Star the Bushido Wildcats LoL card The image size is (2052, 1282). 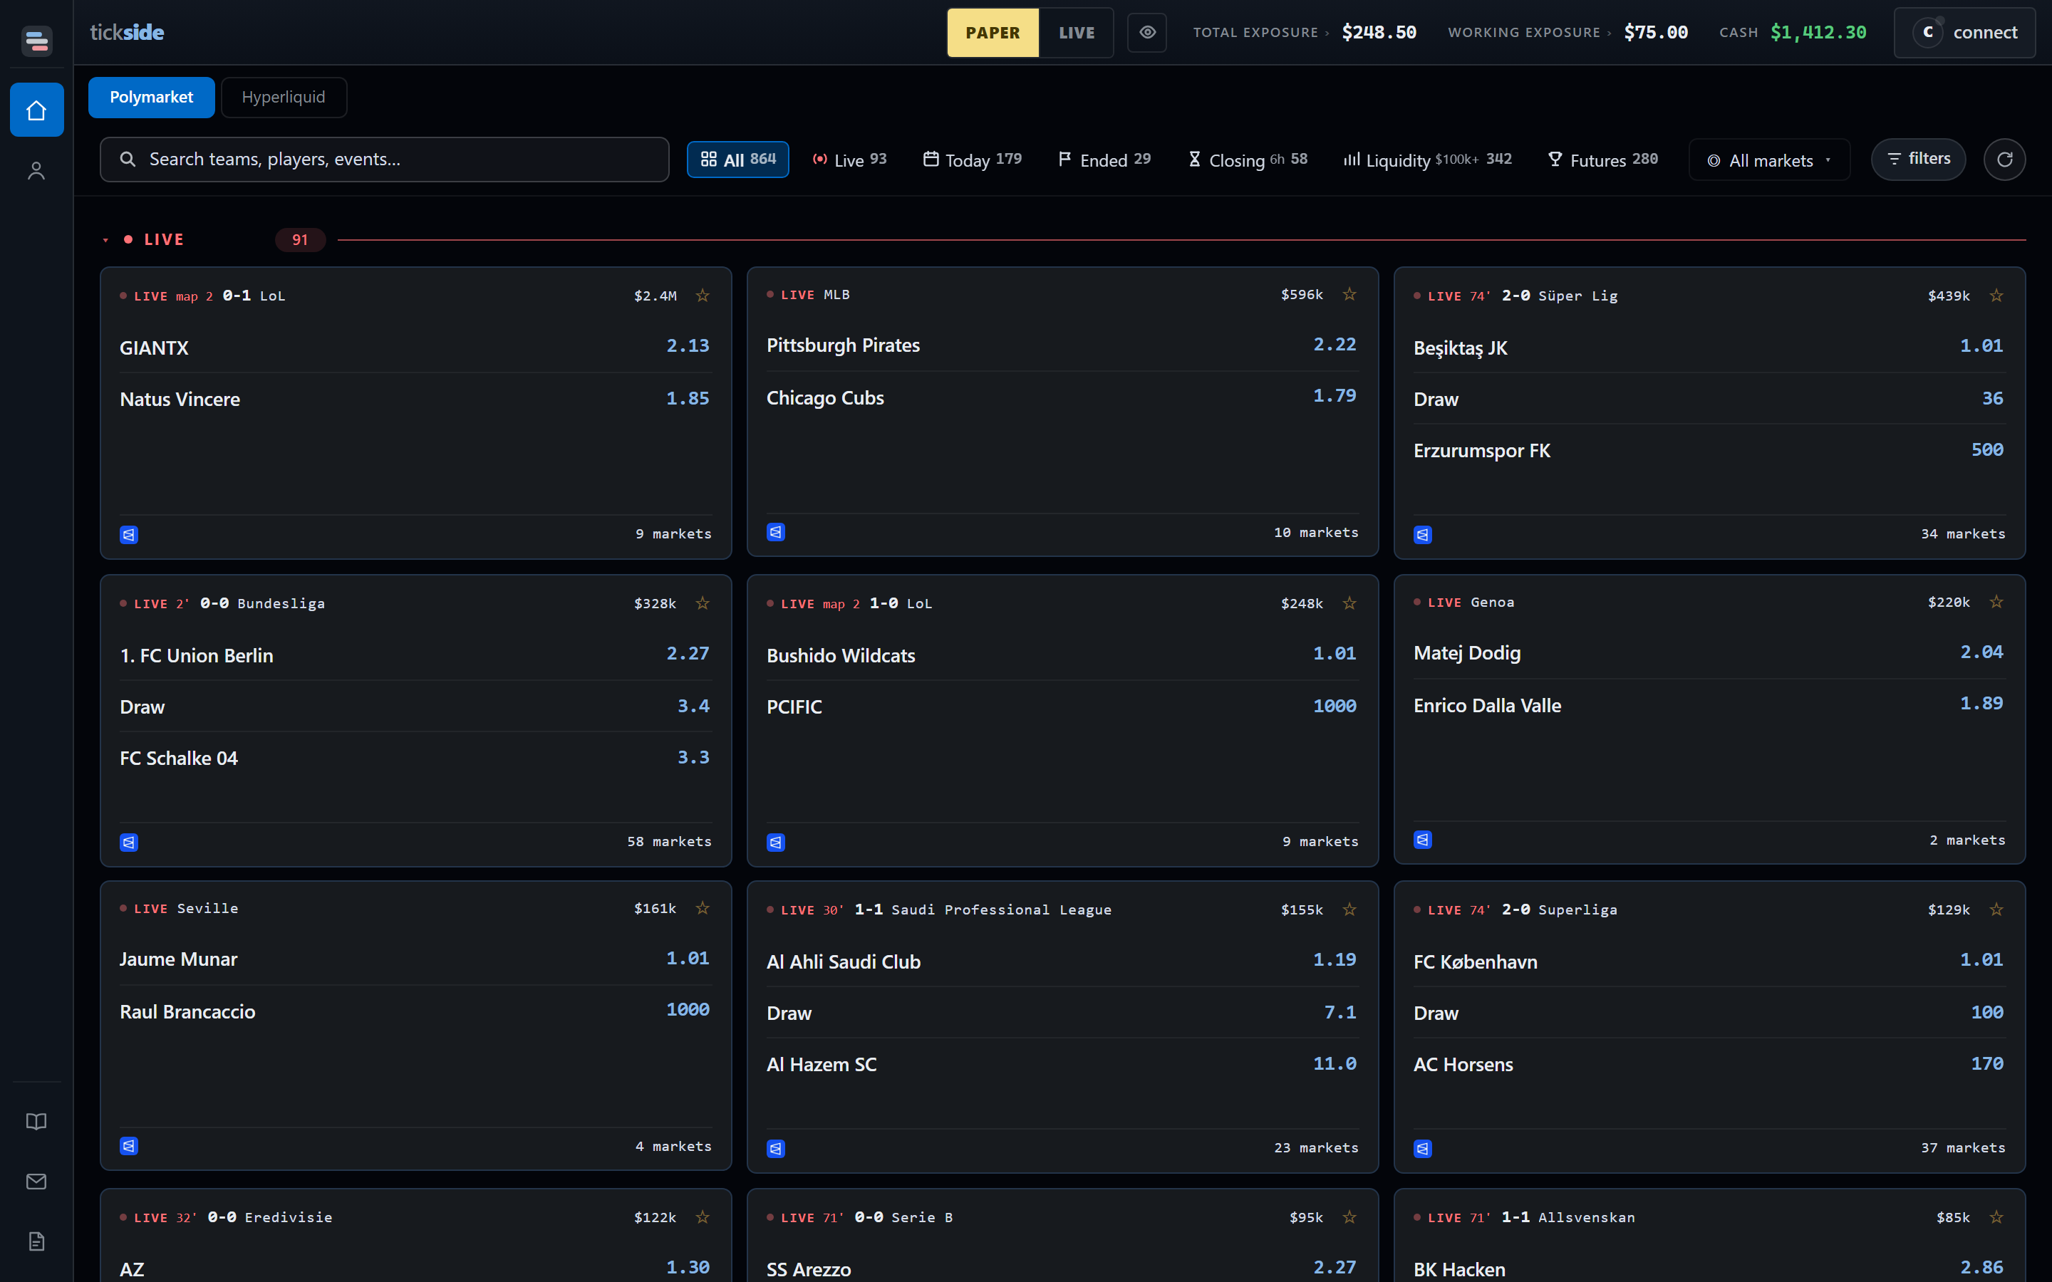(x=1350, y=603)
